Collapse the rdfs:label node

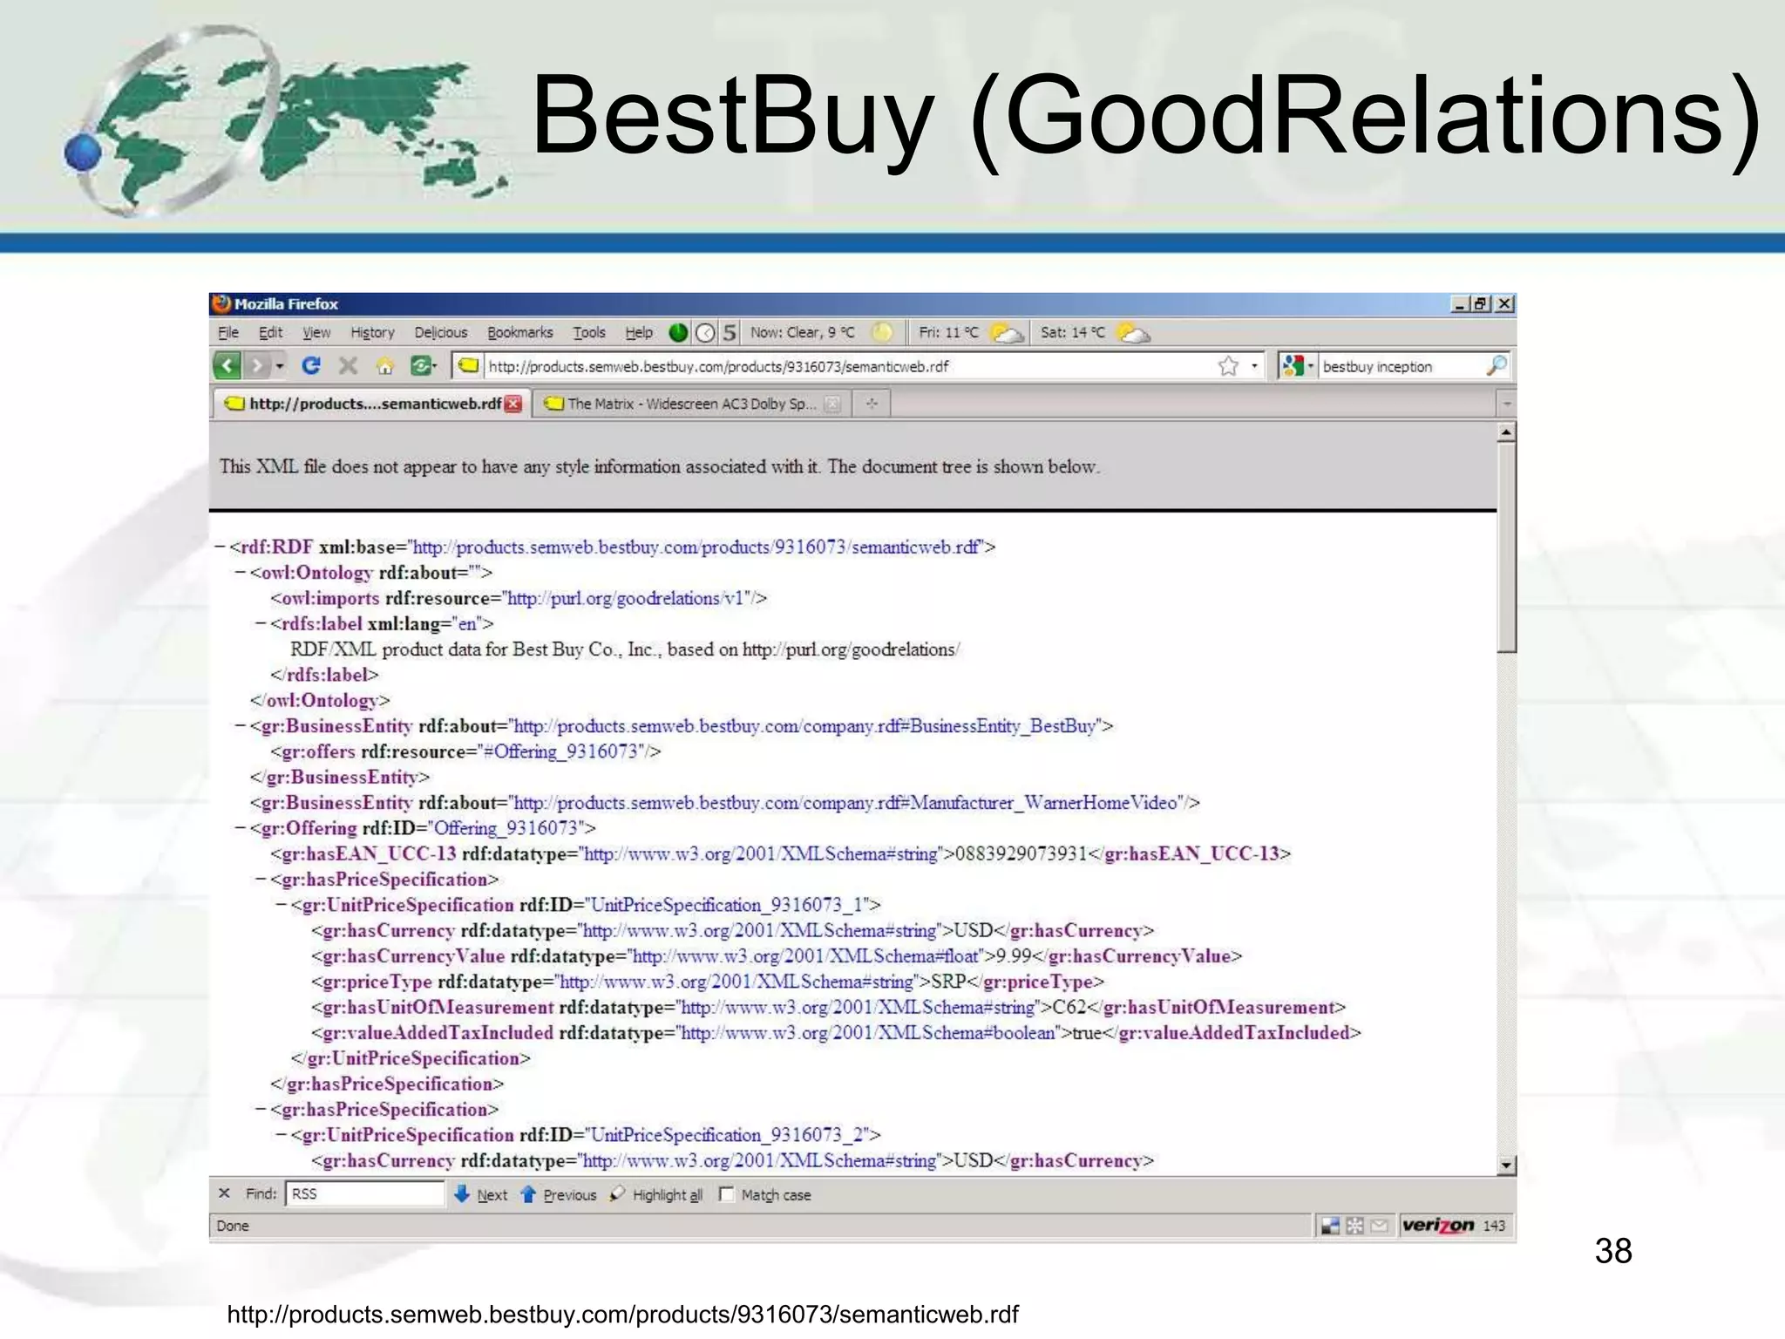261,624
